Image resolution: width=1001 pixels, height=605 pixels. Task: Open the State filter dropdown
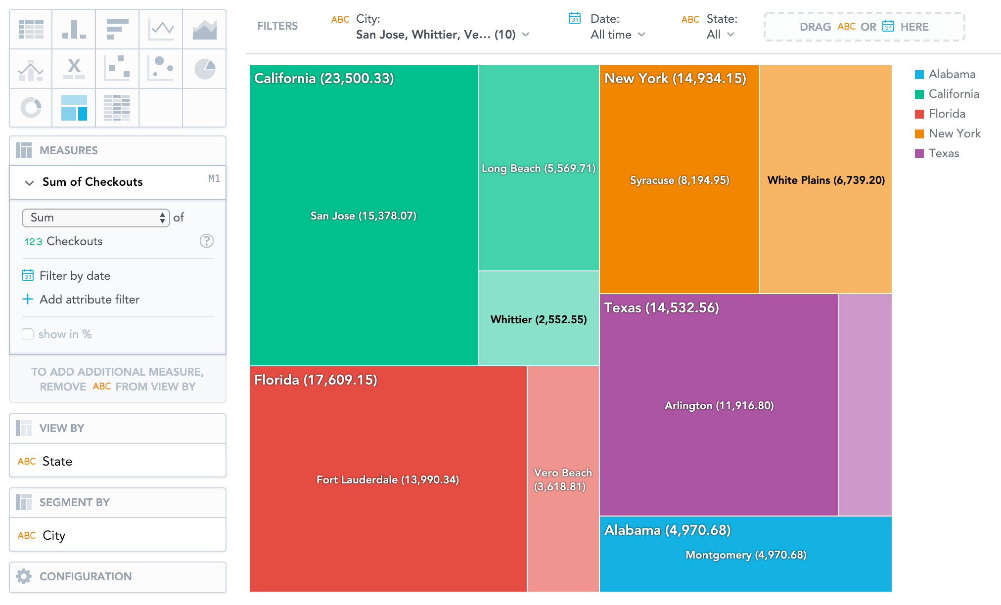pyautogui.click(x=721, y=35)
